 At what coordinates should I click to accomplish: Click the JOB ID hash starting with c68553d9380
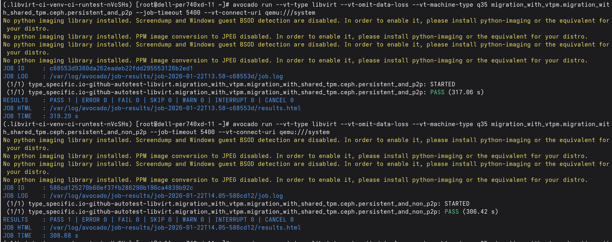click(121, 68)
